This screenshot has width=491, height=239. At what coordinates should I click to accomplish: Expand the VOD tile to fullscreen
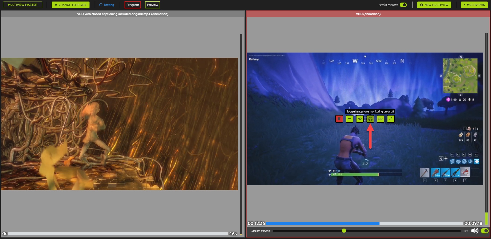tap(391, 119)
